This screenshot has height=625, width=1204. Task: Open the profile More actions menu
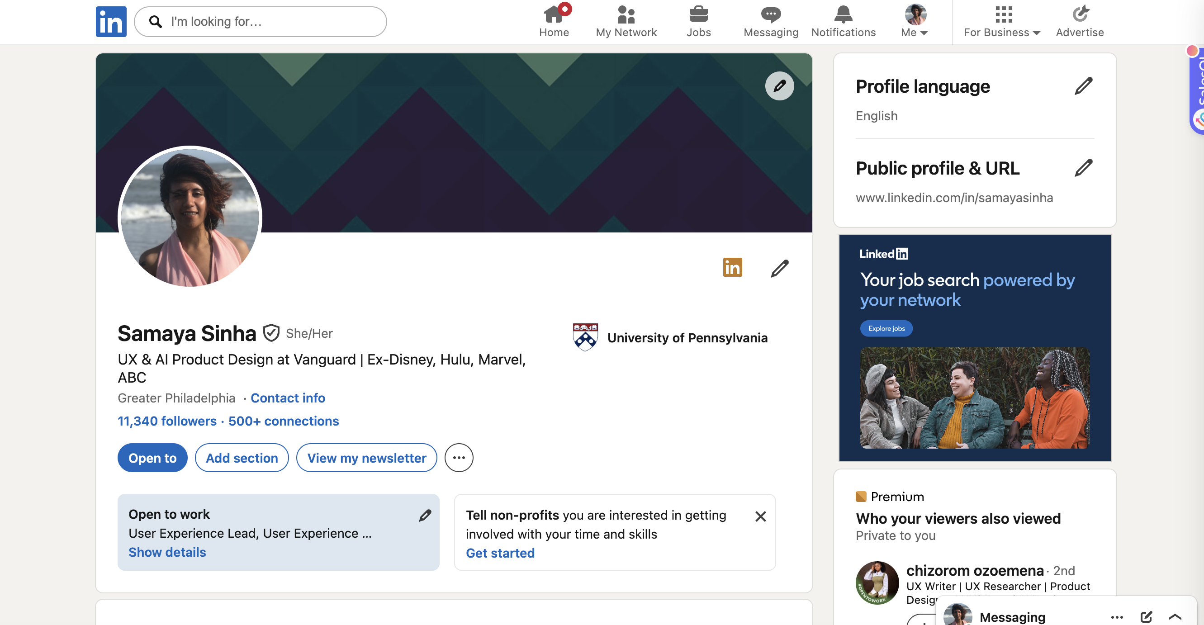[x=459, y=458]
